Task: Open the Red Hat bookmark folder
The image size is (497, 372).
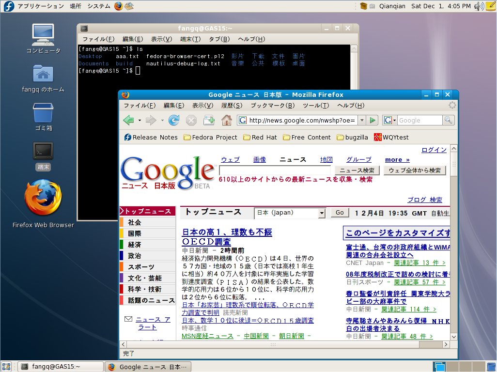Action: 260,137
